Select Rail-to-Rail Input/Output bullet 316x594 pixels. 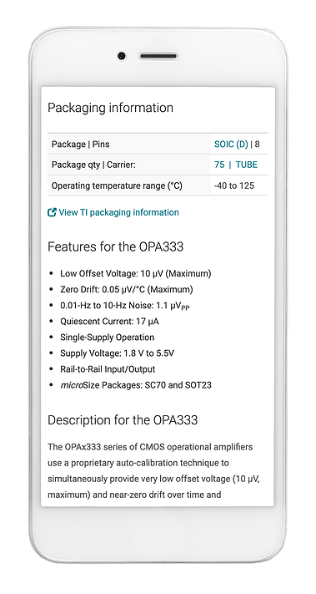point(108,369)
